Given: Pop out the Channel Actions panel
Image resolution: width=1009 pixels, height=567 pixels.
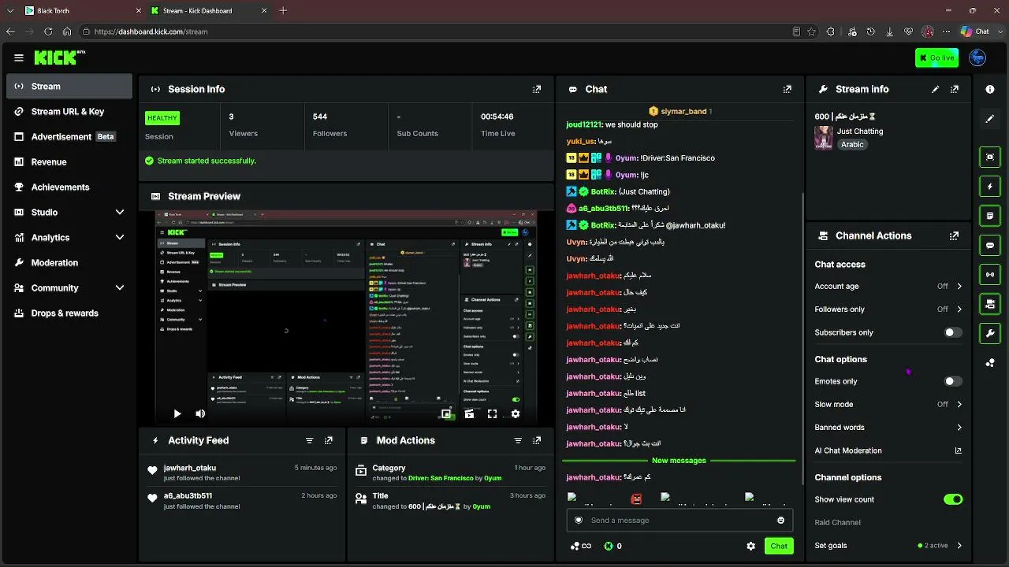Looking at the screenshot, I should [x=955, y=235].
